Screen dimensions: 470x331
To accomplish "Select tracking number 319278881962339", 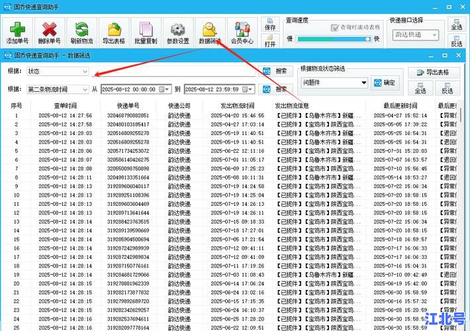I will coord(128,283).
